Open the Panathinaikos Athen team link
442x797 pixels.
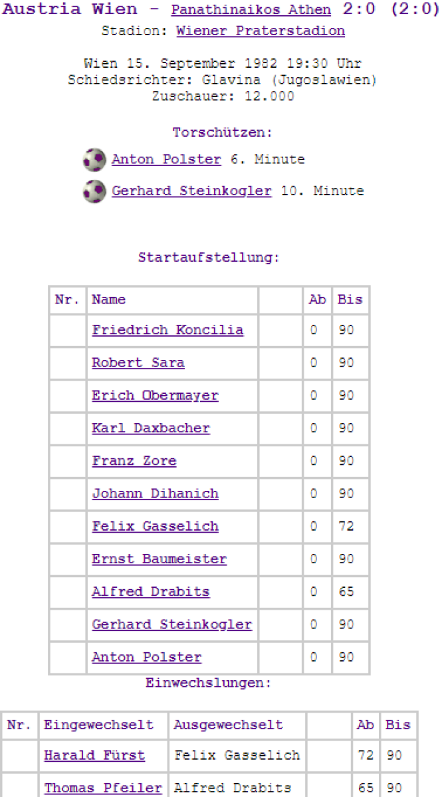(251, 10)
